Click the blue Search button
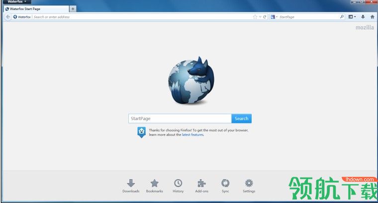 pyautogui.click(x=242, y=119)
